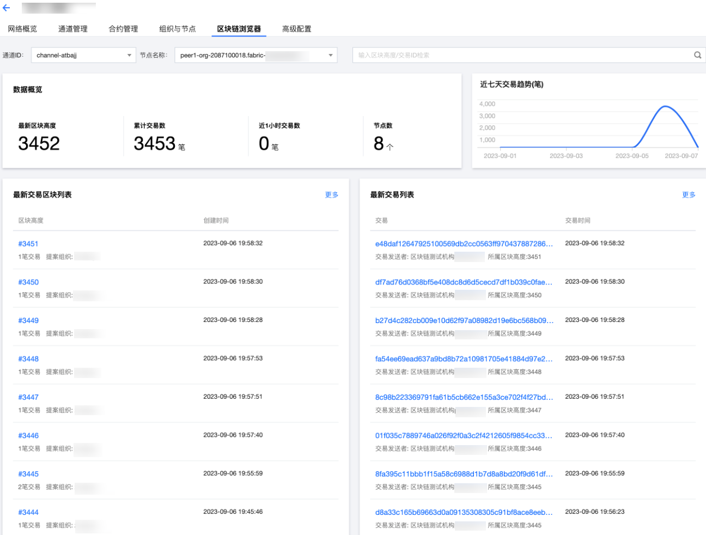The width and height of the screenshot is (706, 535).
Task: Go to the 组织与节点 tab
Action: point(177,29)
